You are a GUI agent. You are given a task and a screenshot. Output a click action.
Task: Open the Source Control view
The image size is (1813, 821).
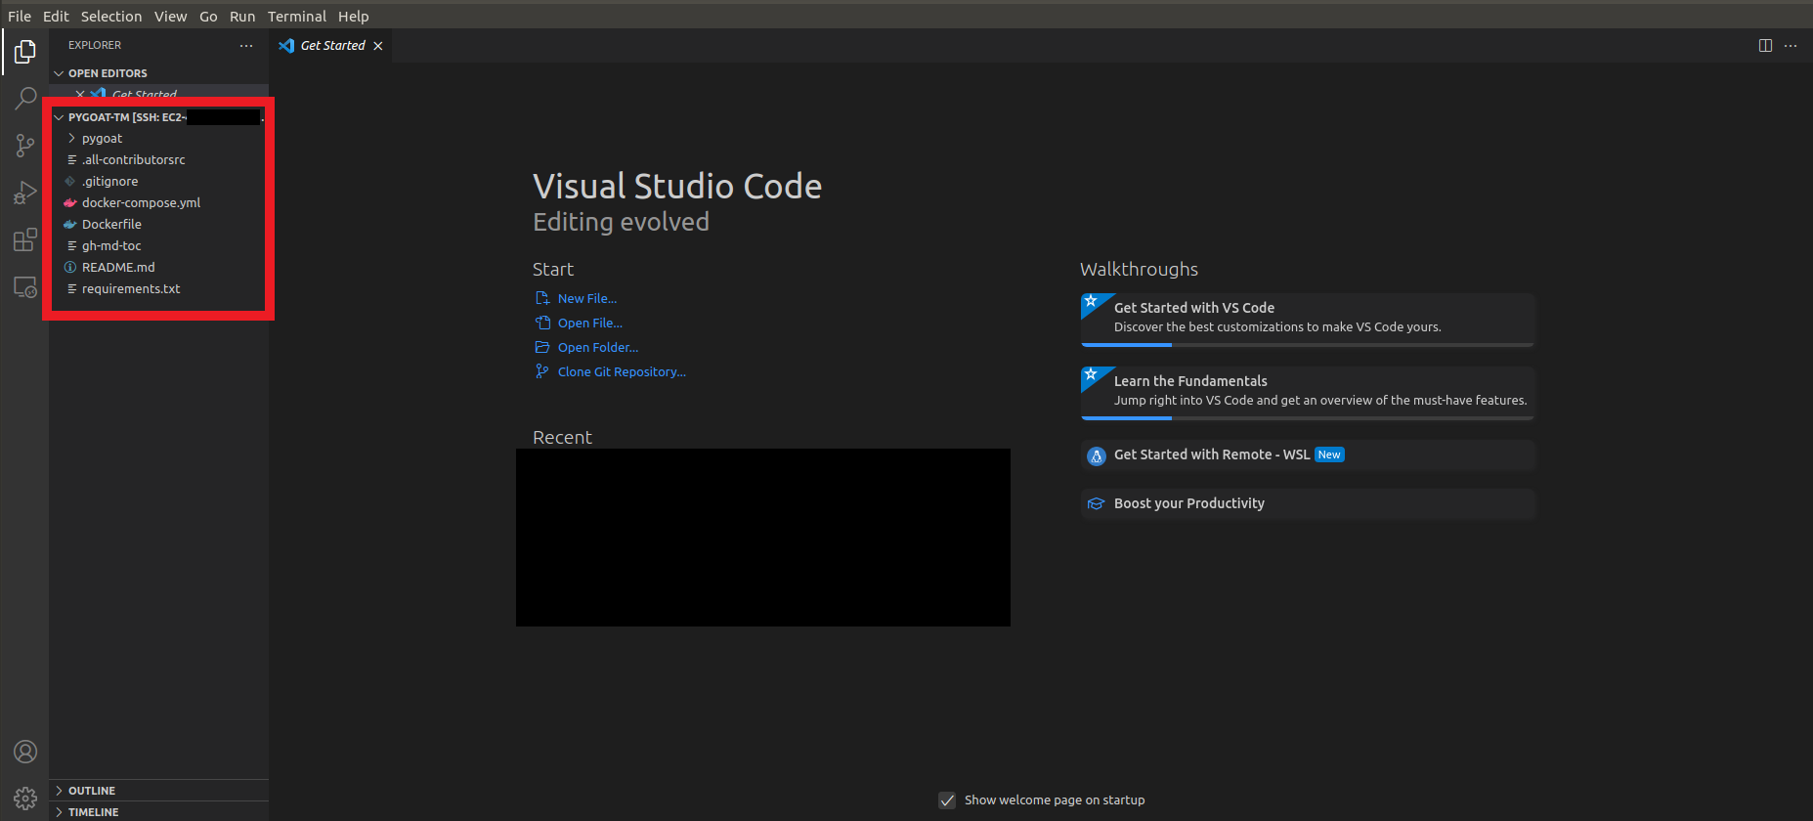25,146
